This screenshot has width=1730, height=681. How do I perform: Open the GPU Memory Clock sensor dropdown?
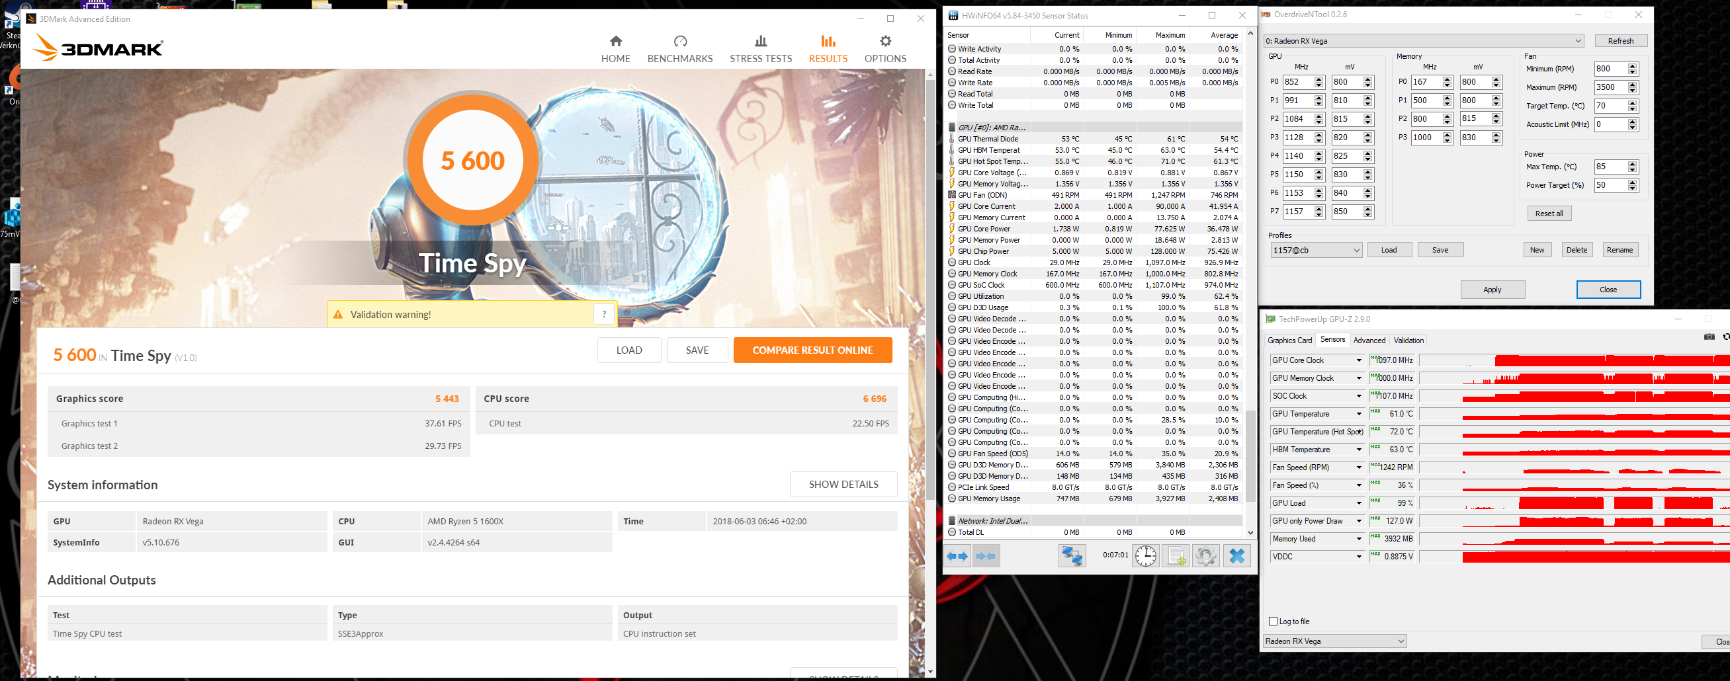[1359, 378]
